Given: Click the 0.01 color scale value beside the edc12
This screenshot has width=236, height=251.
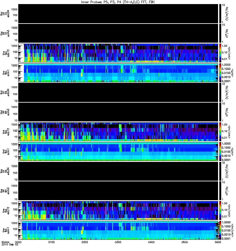Looking at the screenshot, I should (x=225, y=216).
